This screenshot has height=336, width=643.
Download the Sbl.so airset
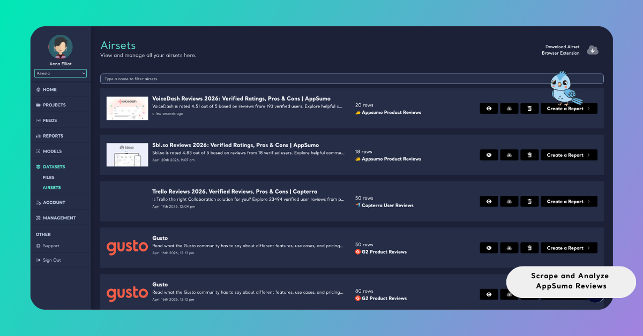[x=509, y=155]
